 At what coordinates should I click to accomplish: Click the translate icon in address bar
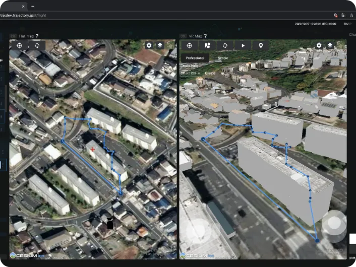343,15
